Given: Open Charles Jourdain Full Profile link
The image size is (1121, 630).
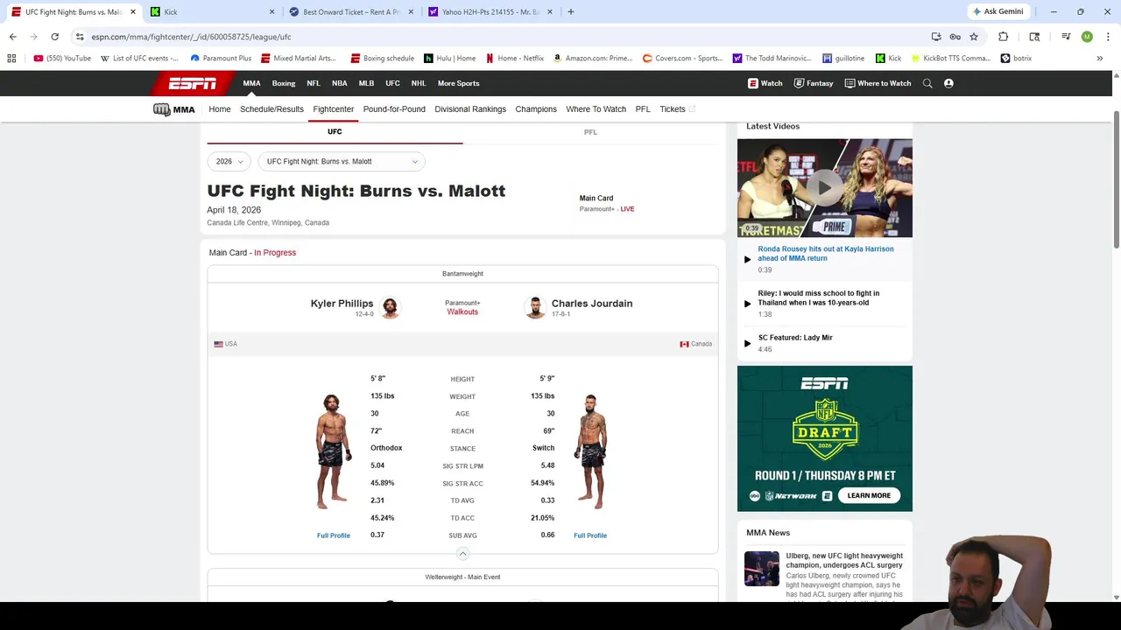Looking at the screenshot, I should pyautogui.click(x=590, y=535).
